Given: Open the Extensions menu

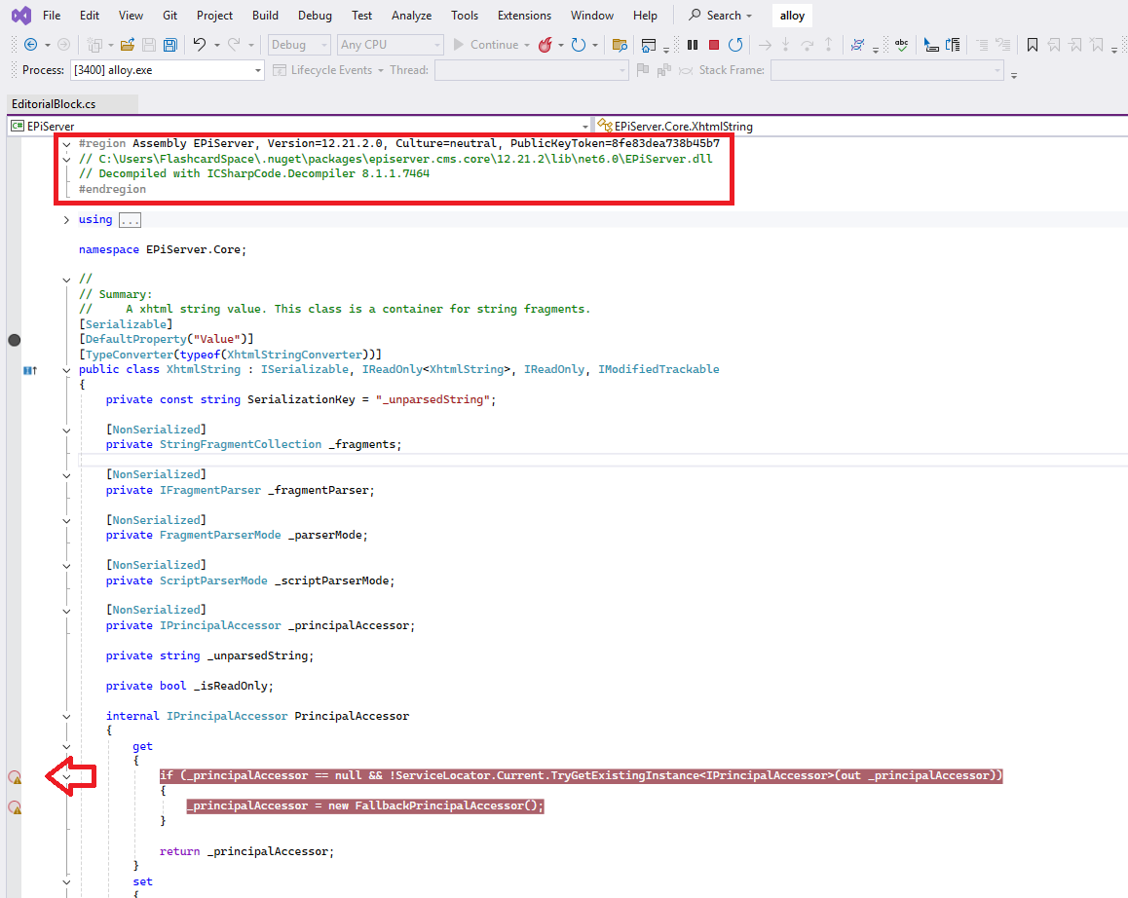Looking at the screenshot, I should pyautogui.click(x=524, y=16).
